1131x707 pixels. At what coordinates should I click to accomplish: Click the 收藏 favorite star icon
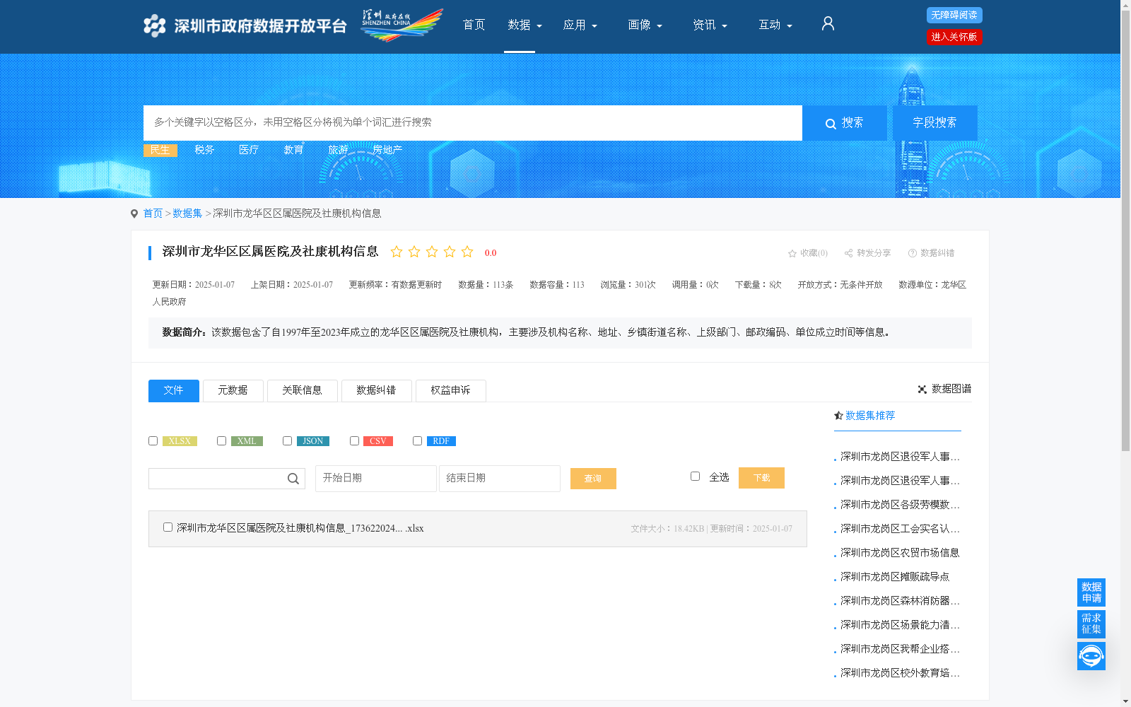(x=791, y=252)
